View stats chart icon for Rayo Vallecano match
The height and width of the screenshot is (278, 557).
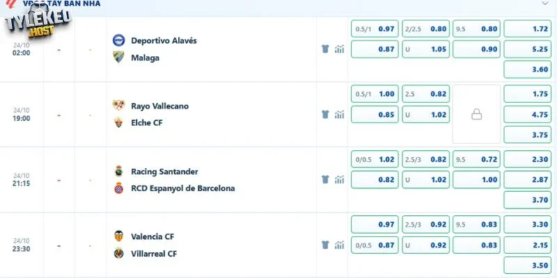[339, 114]
